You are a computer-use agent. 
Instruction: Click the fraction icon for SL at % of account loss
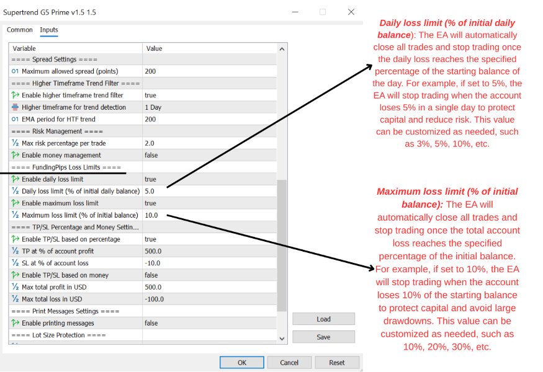coord(15,263)
